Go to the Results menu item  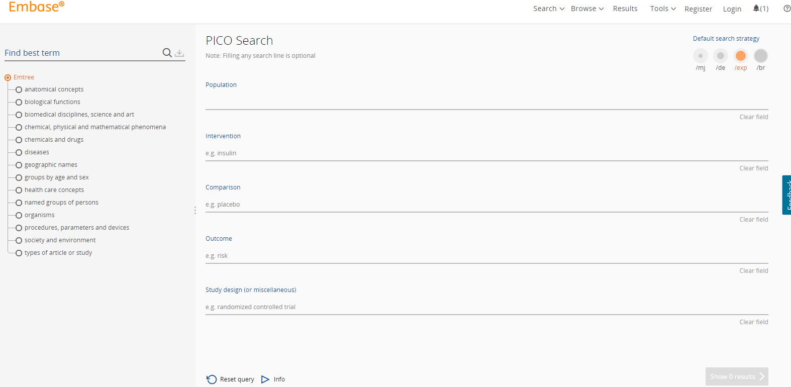click(x=625, y=9)
